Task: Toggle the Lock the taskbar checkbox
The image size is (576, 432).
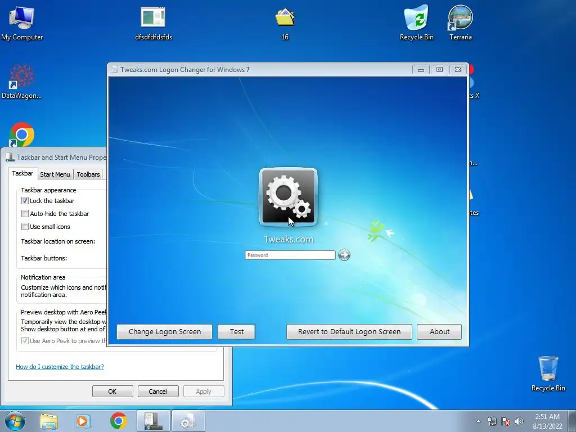Action: point(25,201)
